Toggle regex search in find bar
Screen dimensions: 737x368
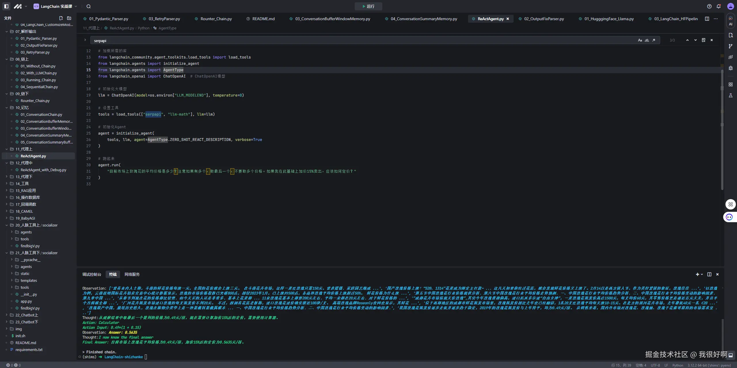(654, 40)
